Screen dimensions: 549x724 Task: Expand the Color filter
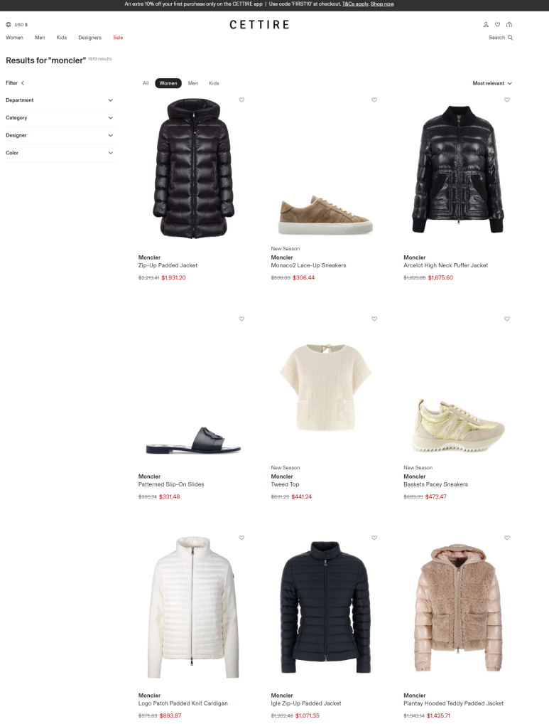[x=60, y=153]
